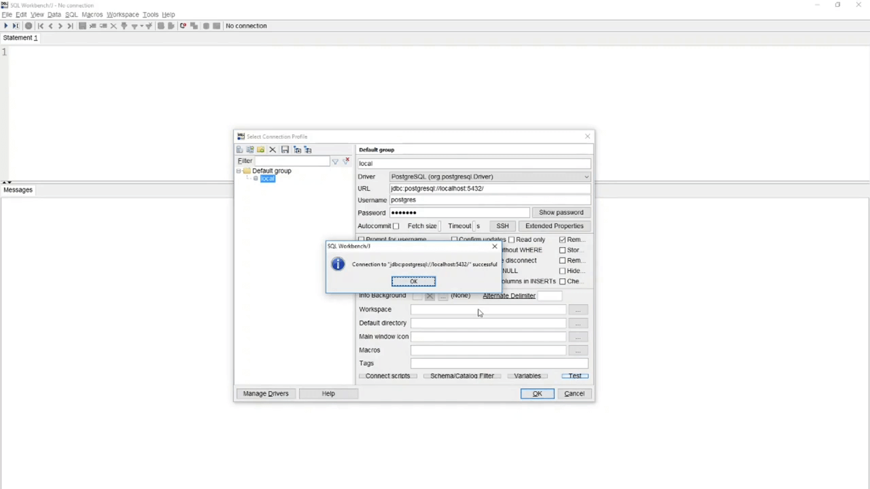The image size is (870, 489).
Task: Jump to last statement toolbar arrow icon
Action: point(70,26)
